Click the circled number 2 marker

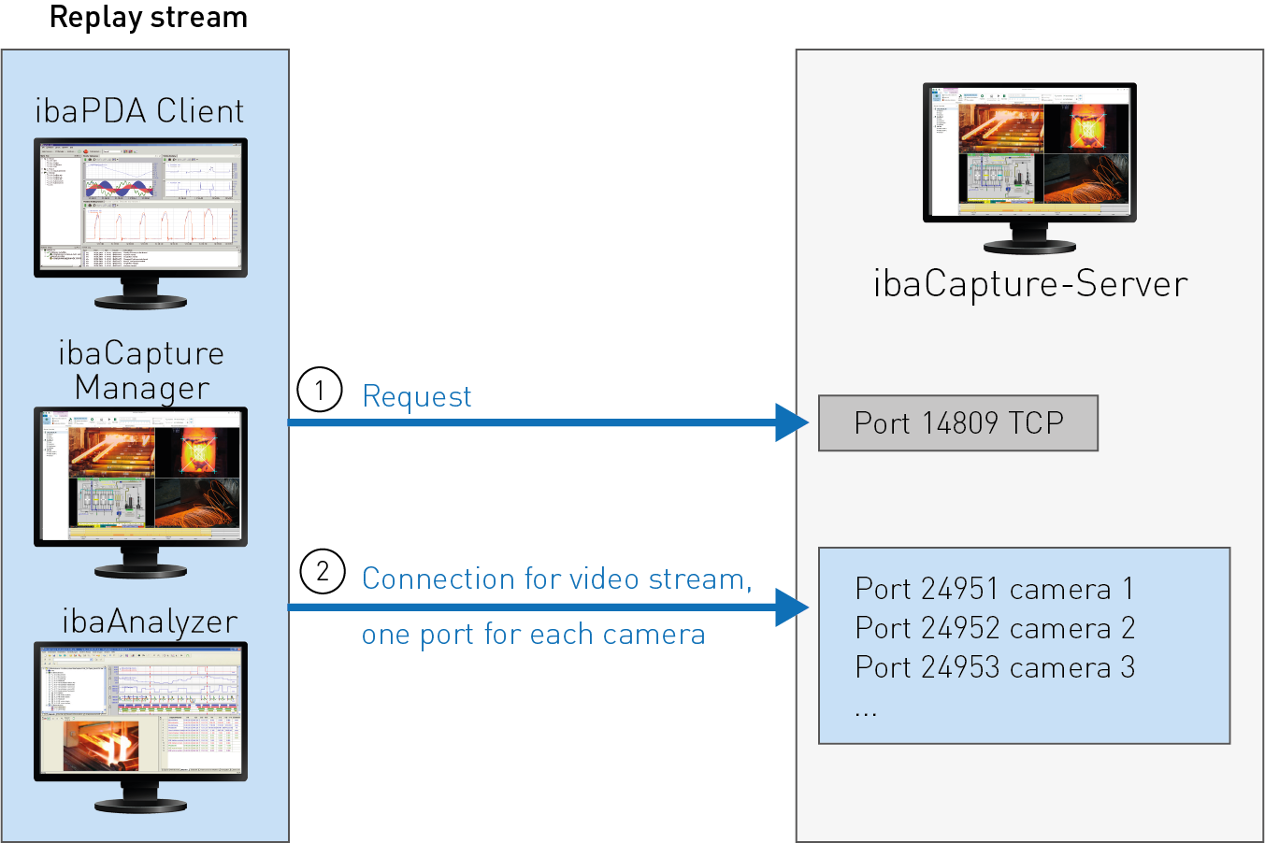tap(323, 571)
